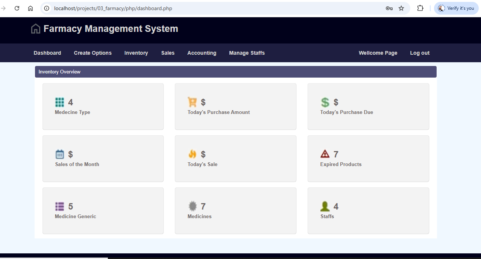Click the teal grid Medecine Type icon
Screen dimensions: 481x259
click(x=59, y=102)
